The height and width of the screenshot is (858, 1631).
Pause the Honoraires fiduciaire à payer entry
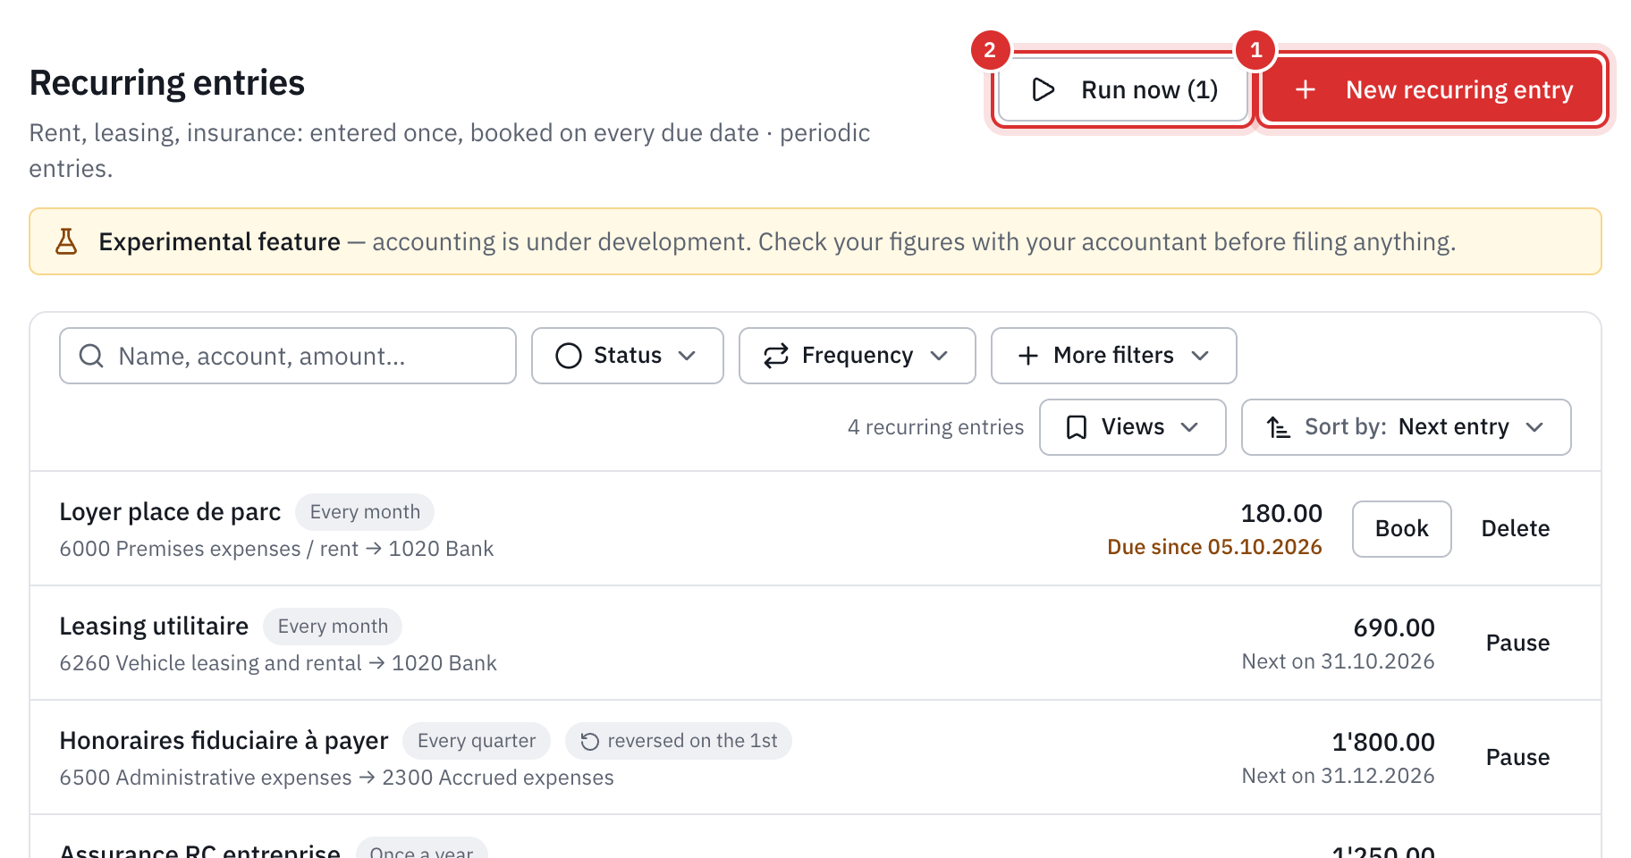click(x=1517, y=757)
